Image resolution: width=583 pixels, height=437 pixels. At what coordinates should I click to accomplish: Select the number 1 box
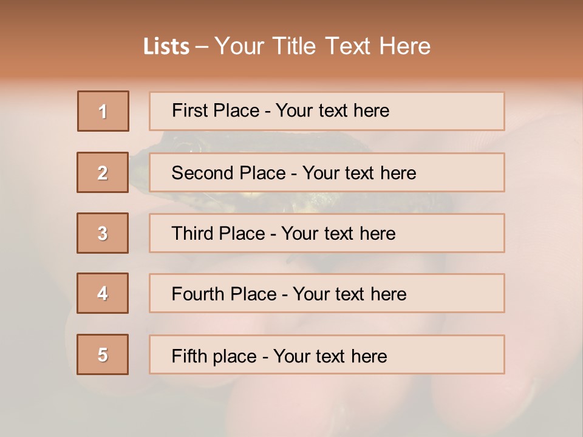click(103, 111)
